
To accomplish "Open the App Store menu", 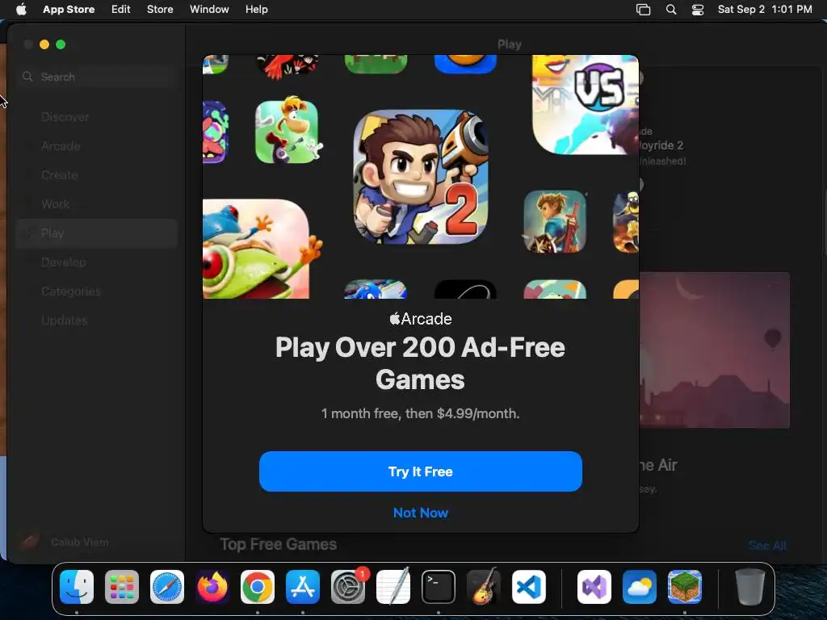I will [69, 9].
